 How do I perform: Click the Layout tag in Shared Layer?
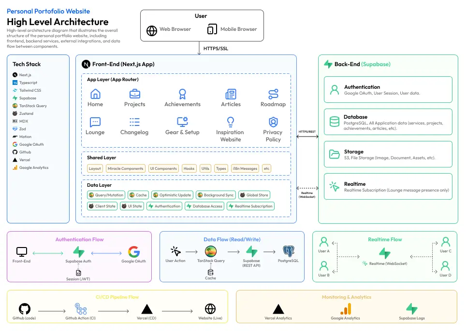pos(95,168)
